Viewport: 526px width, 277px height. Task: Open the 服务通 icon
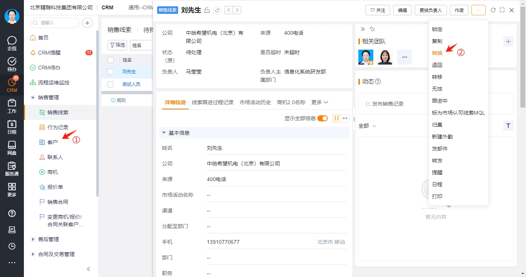(x=12, y=169)
